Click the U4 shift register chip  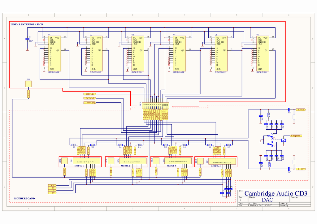(x=179, y=53)
